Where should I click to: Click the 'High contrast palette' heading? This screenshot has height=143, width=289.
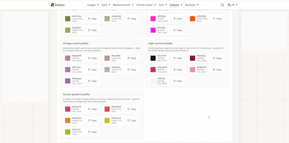click(x=160, y=44)
